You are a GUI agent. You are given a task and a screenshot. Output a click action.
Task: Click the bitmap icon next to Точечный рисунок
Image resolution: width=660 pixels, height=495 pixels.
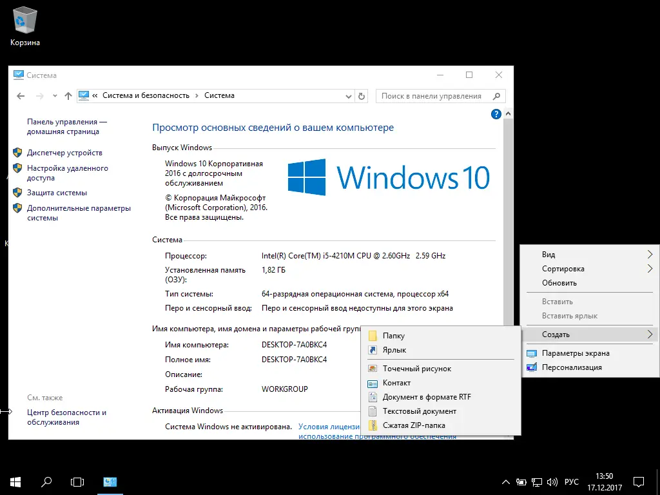pos(373,369)
